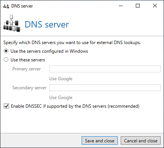Viewport: 164px width, 148px height.
Task: Click the 'Secondary server' label
Action: coord(29,88)
